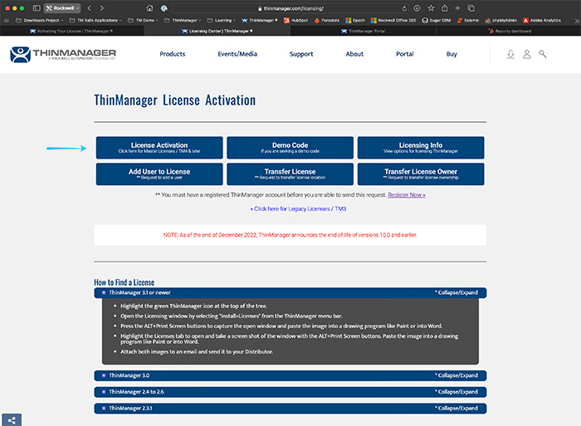
Task: Open the ThinManager bookmarks folder dropdown
Action: (x=183, y=21)
